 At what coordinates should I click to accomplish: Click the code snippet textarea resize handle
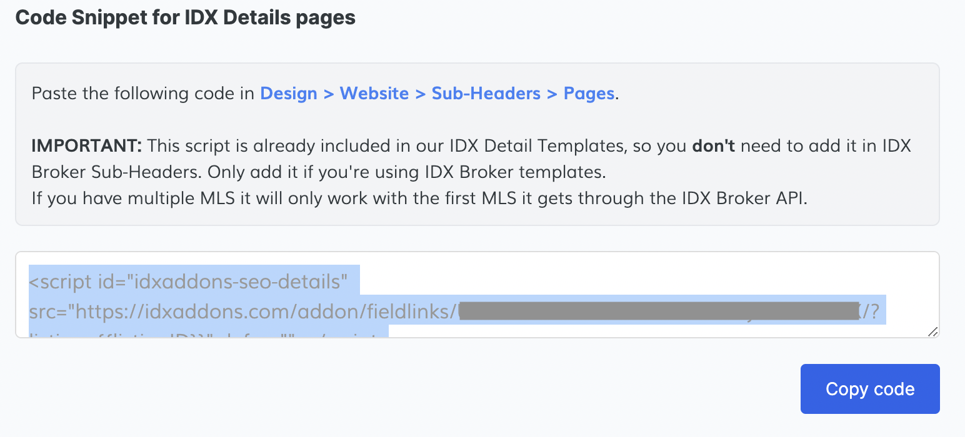pyautogui.click(x=932, y=331)
